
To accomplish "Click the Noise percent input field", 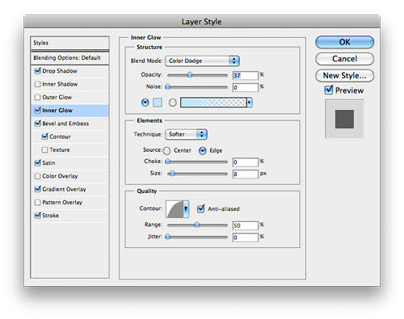I will [x=245, y=87].
